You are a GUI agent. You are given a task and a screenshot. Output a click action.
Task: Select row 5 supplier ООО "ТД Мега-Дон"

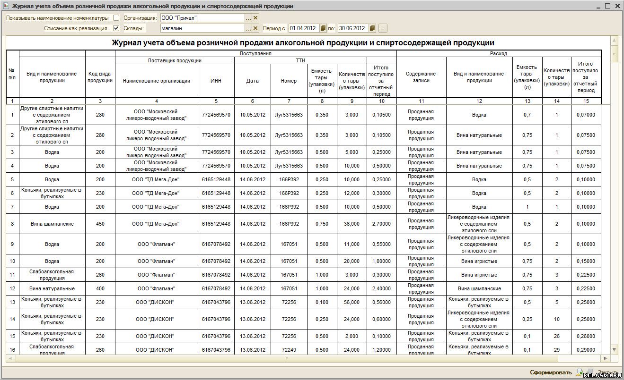click(x=157, y=179)
